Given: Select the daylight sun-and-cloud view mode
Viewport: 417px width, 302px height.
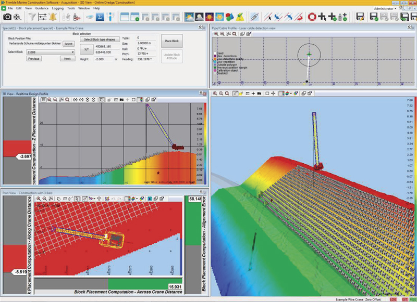Looking at the screenshot, I should [189, 17].
